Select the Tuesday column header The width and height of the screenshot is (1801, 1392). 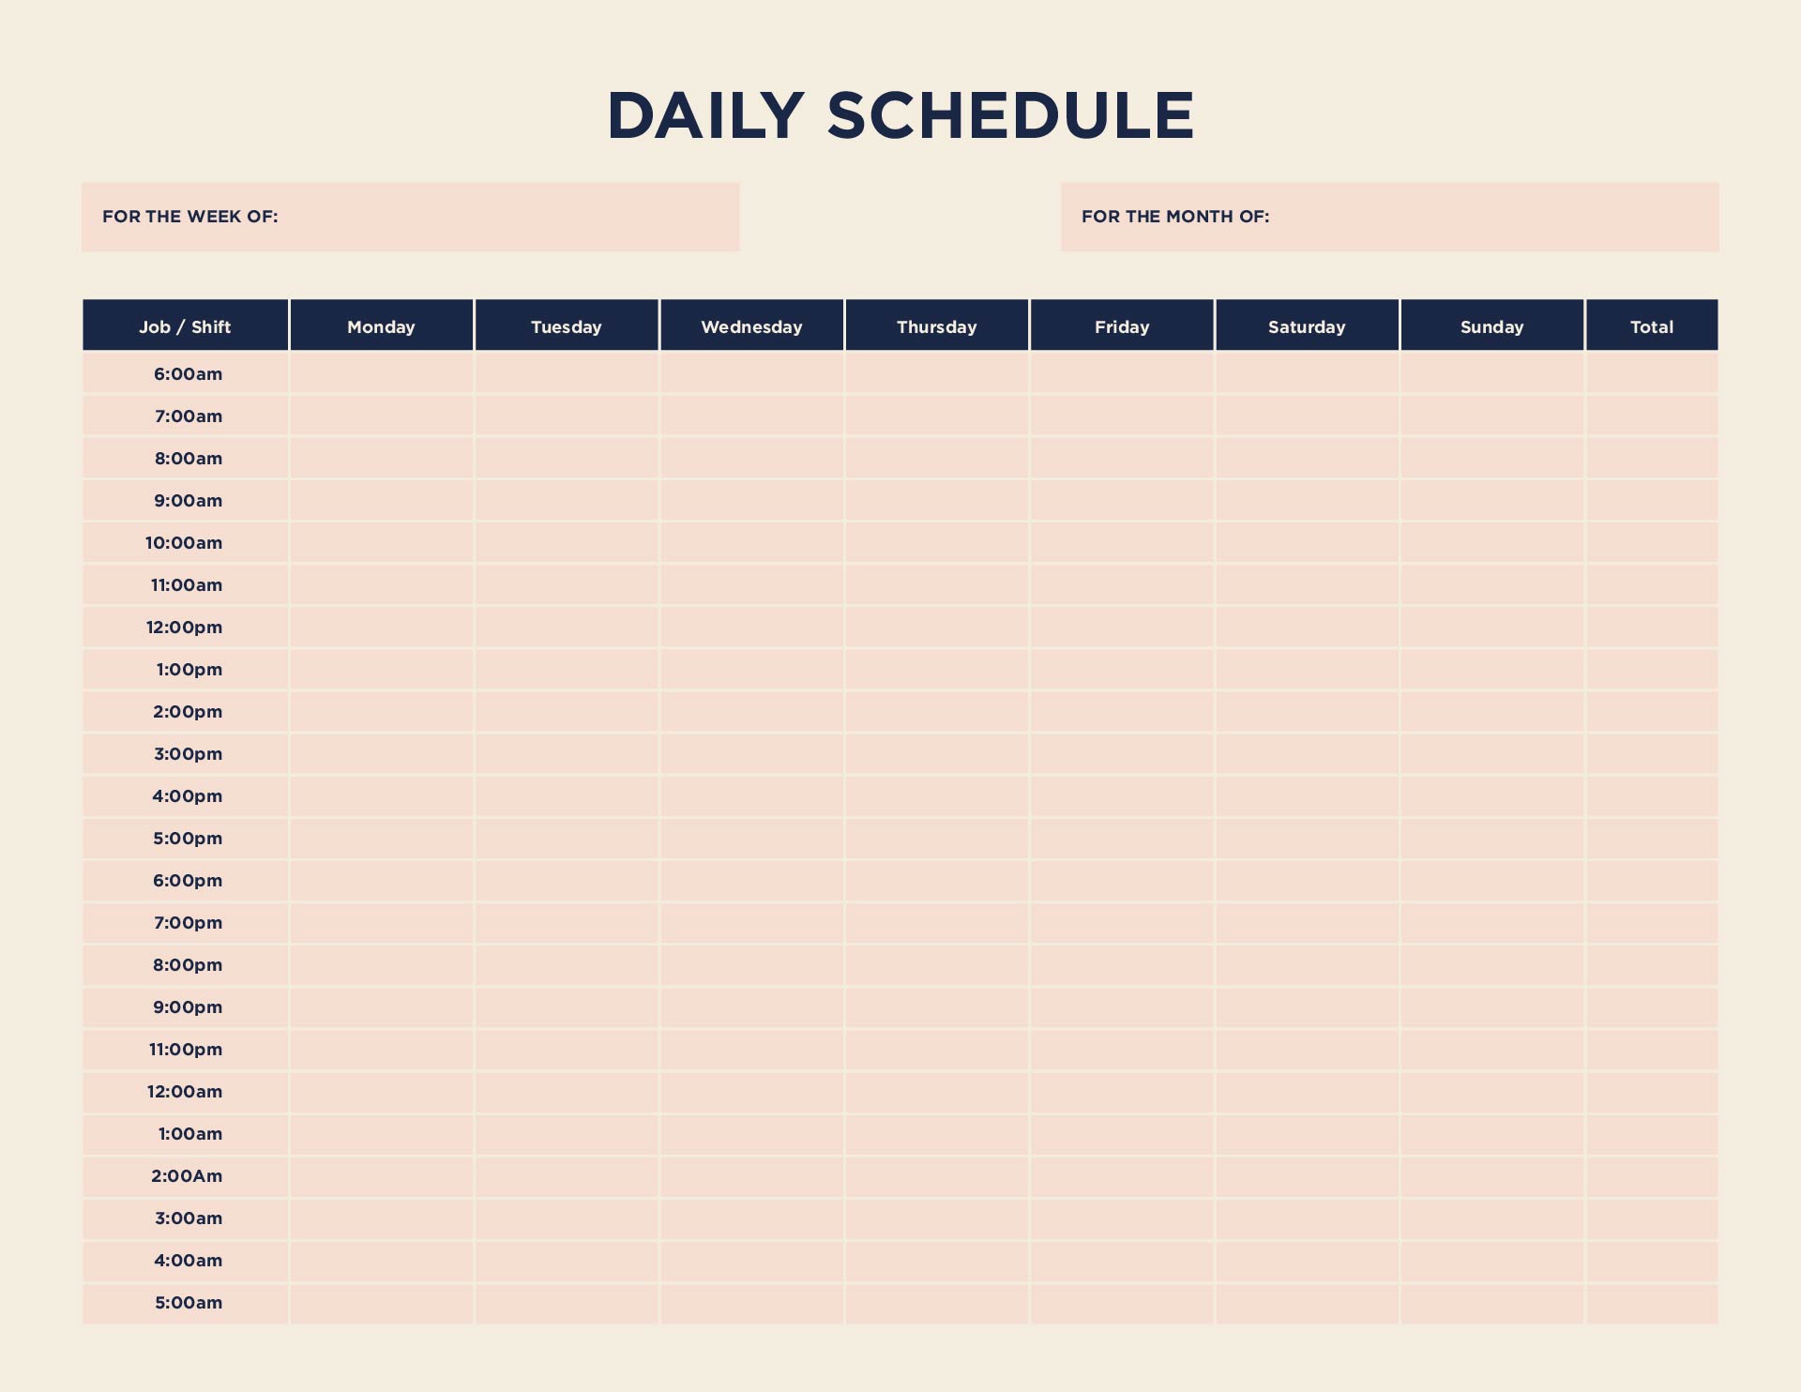click(568, 325)
